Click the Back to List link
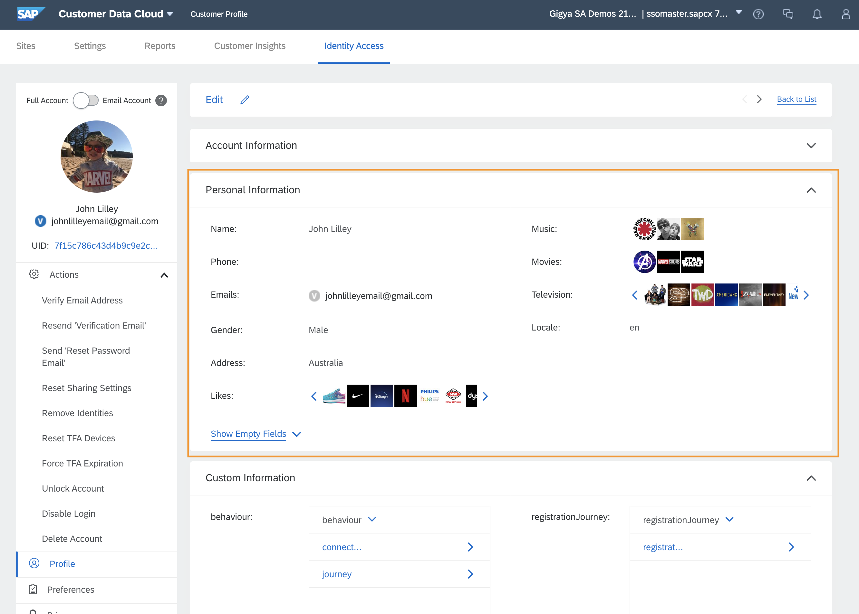Viewport: 859px width, 614px height. (x=796, y=99)
